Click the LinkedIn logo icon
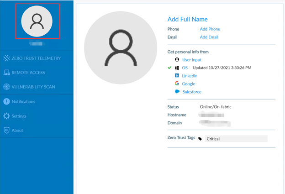285x194 pixels. point(177,75)
